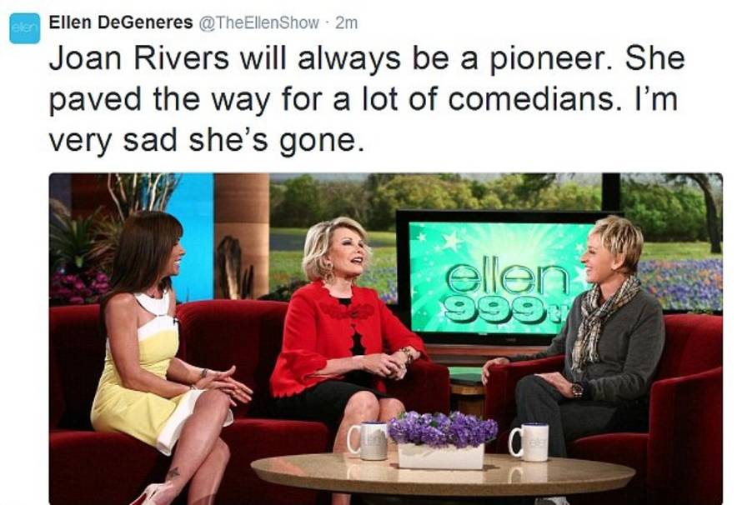Image resolution: width=742 pixels, height=505 pixels.
Task: Click the ellen 999th TV screen in photo
Action: [494, 277]
